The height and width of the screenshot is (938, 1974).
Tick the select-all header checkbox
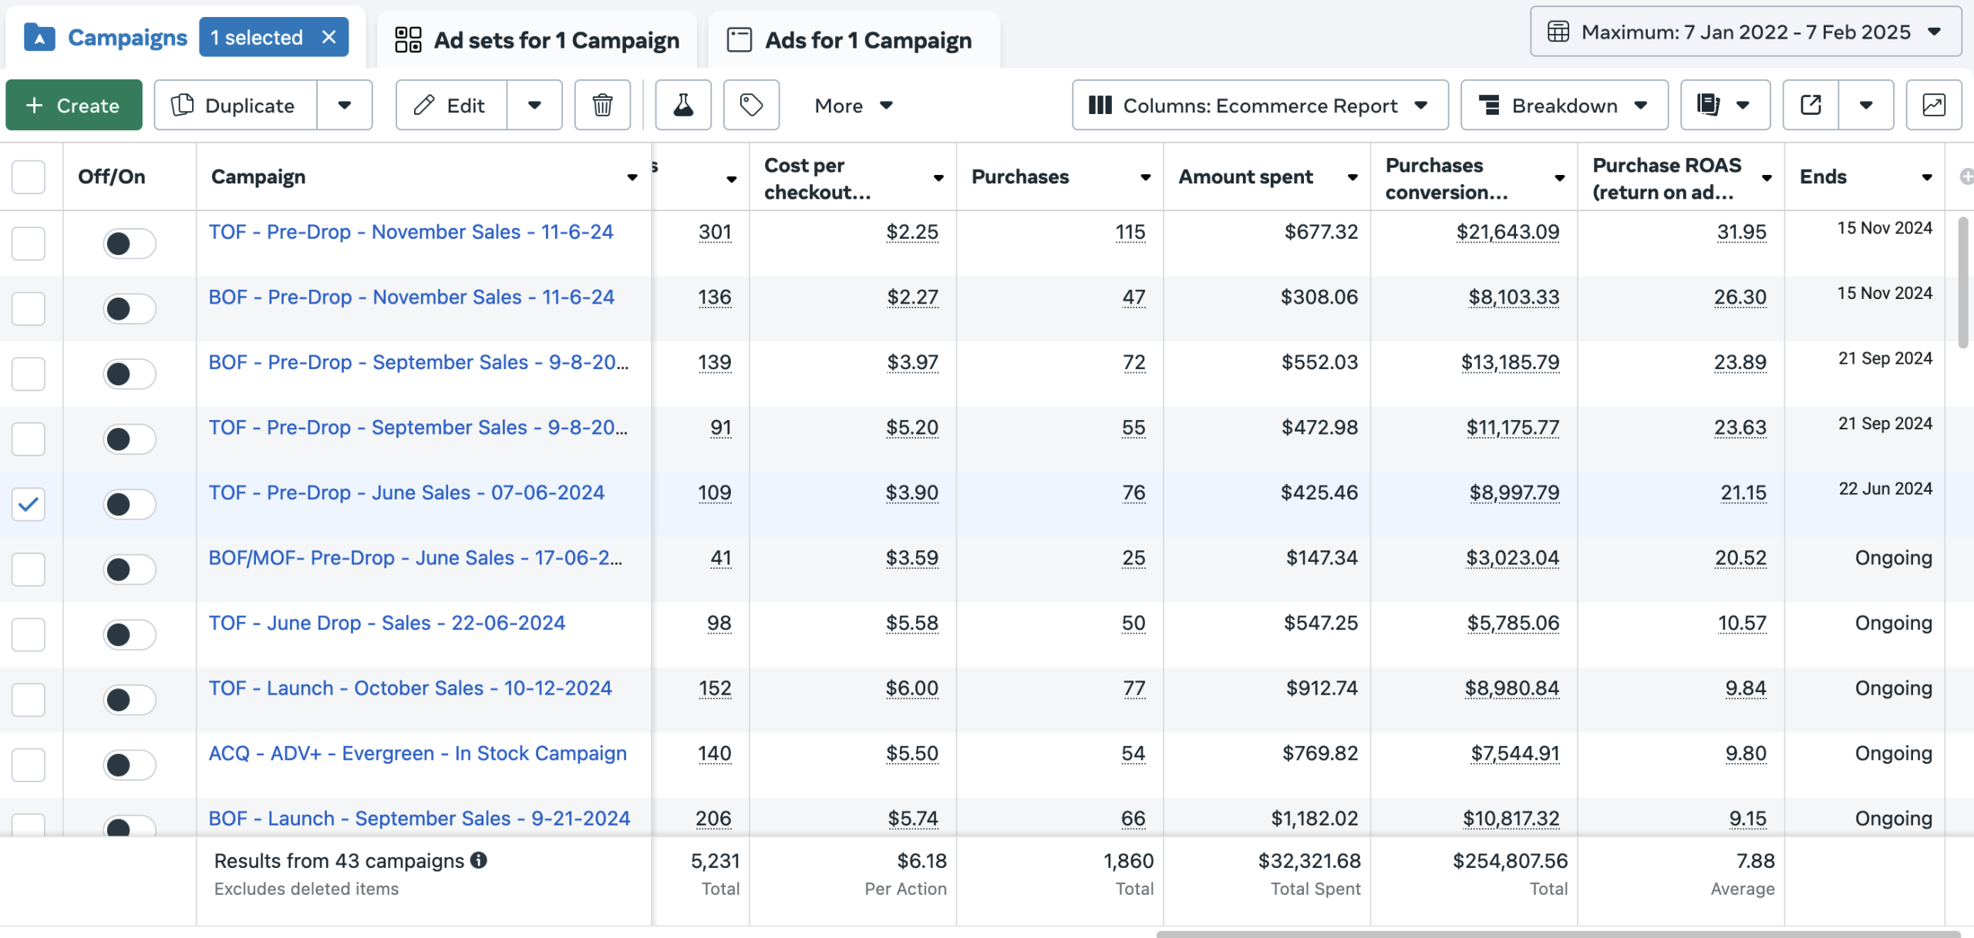29,177
